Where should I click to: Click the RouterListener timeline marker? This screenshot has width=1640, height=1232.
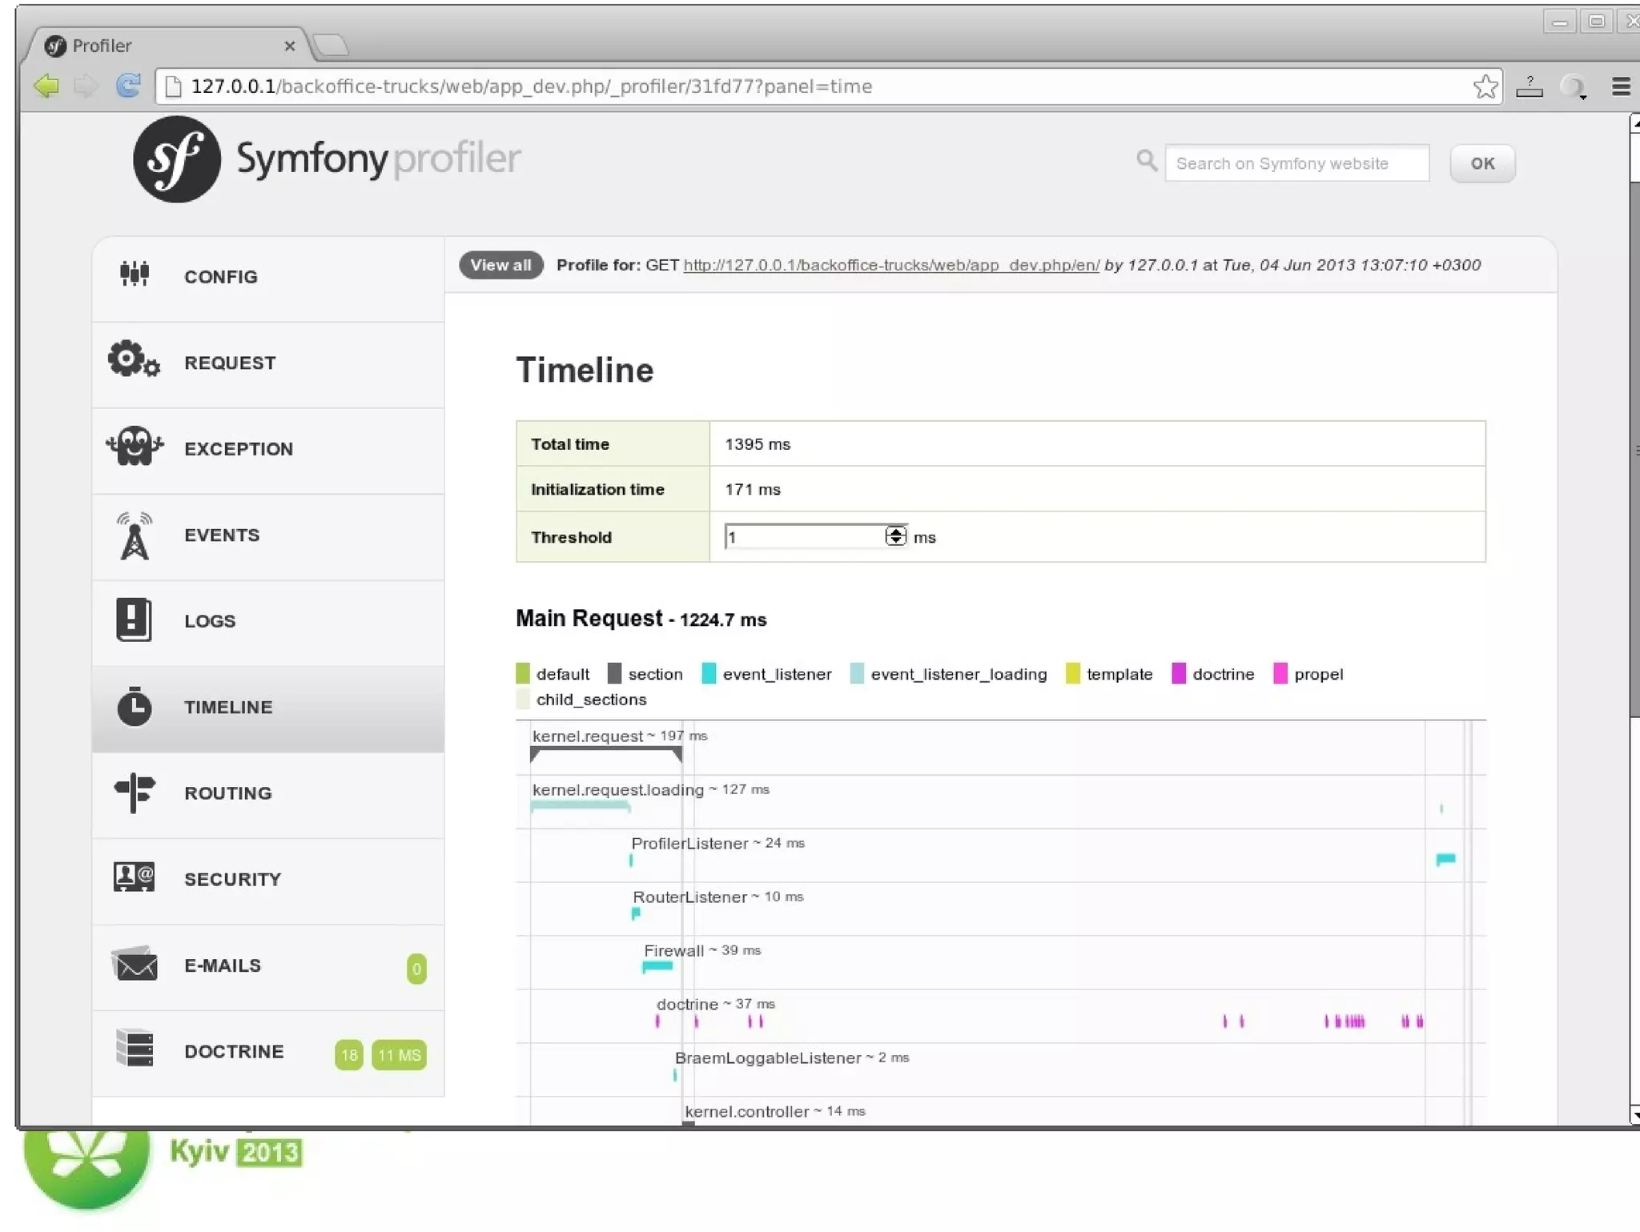pyautogui.click(x=636, y=913)
